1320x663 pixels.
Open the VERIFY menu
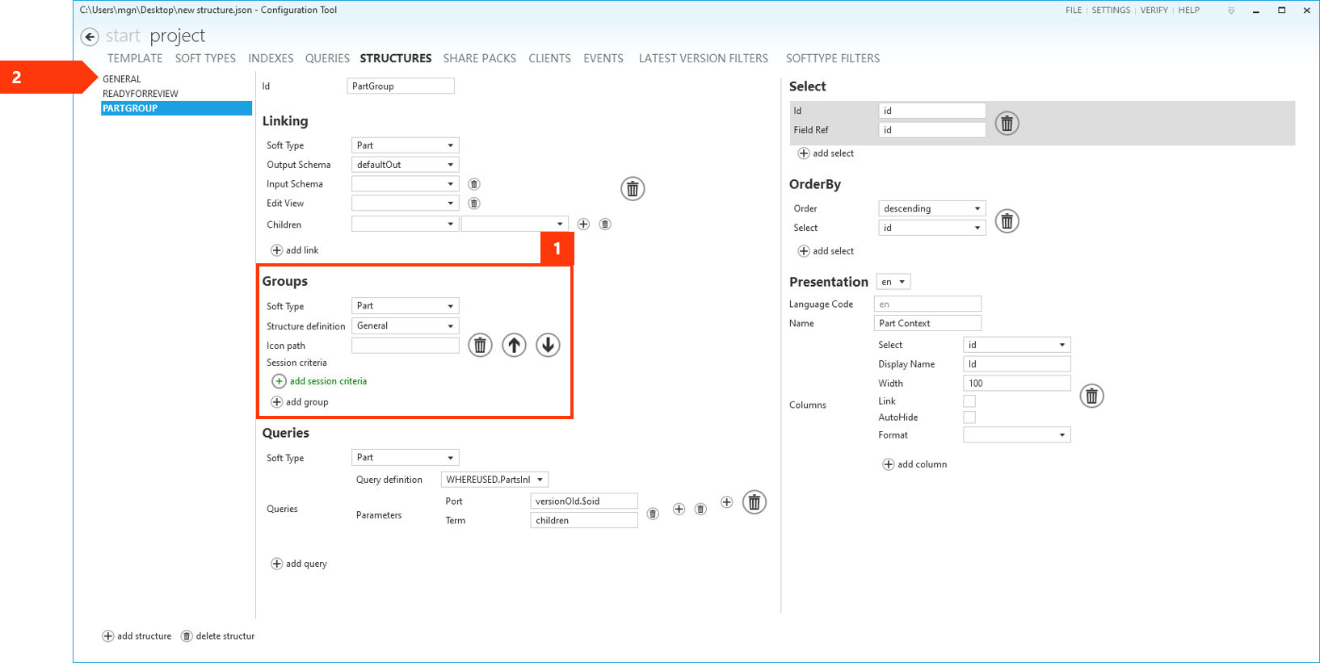1154,10
